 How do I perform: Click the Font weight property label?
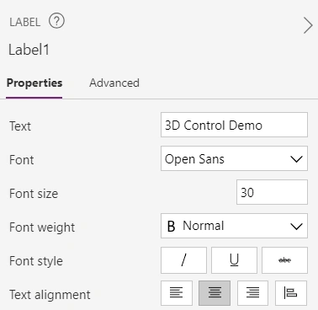coord(42,227)
